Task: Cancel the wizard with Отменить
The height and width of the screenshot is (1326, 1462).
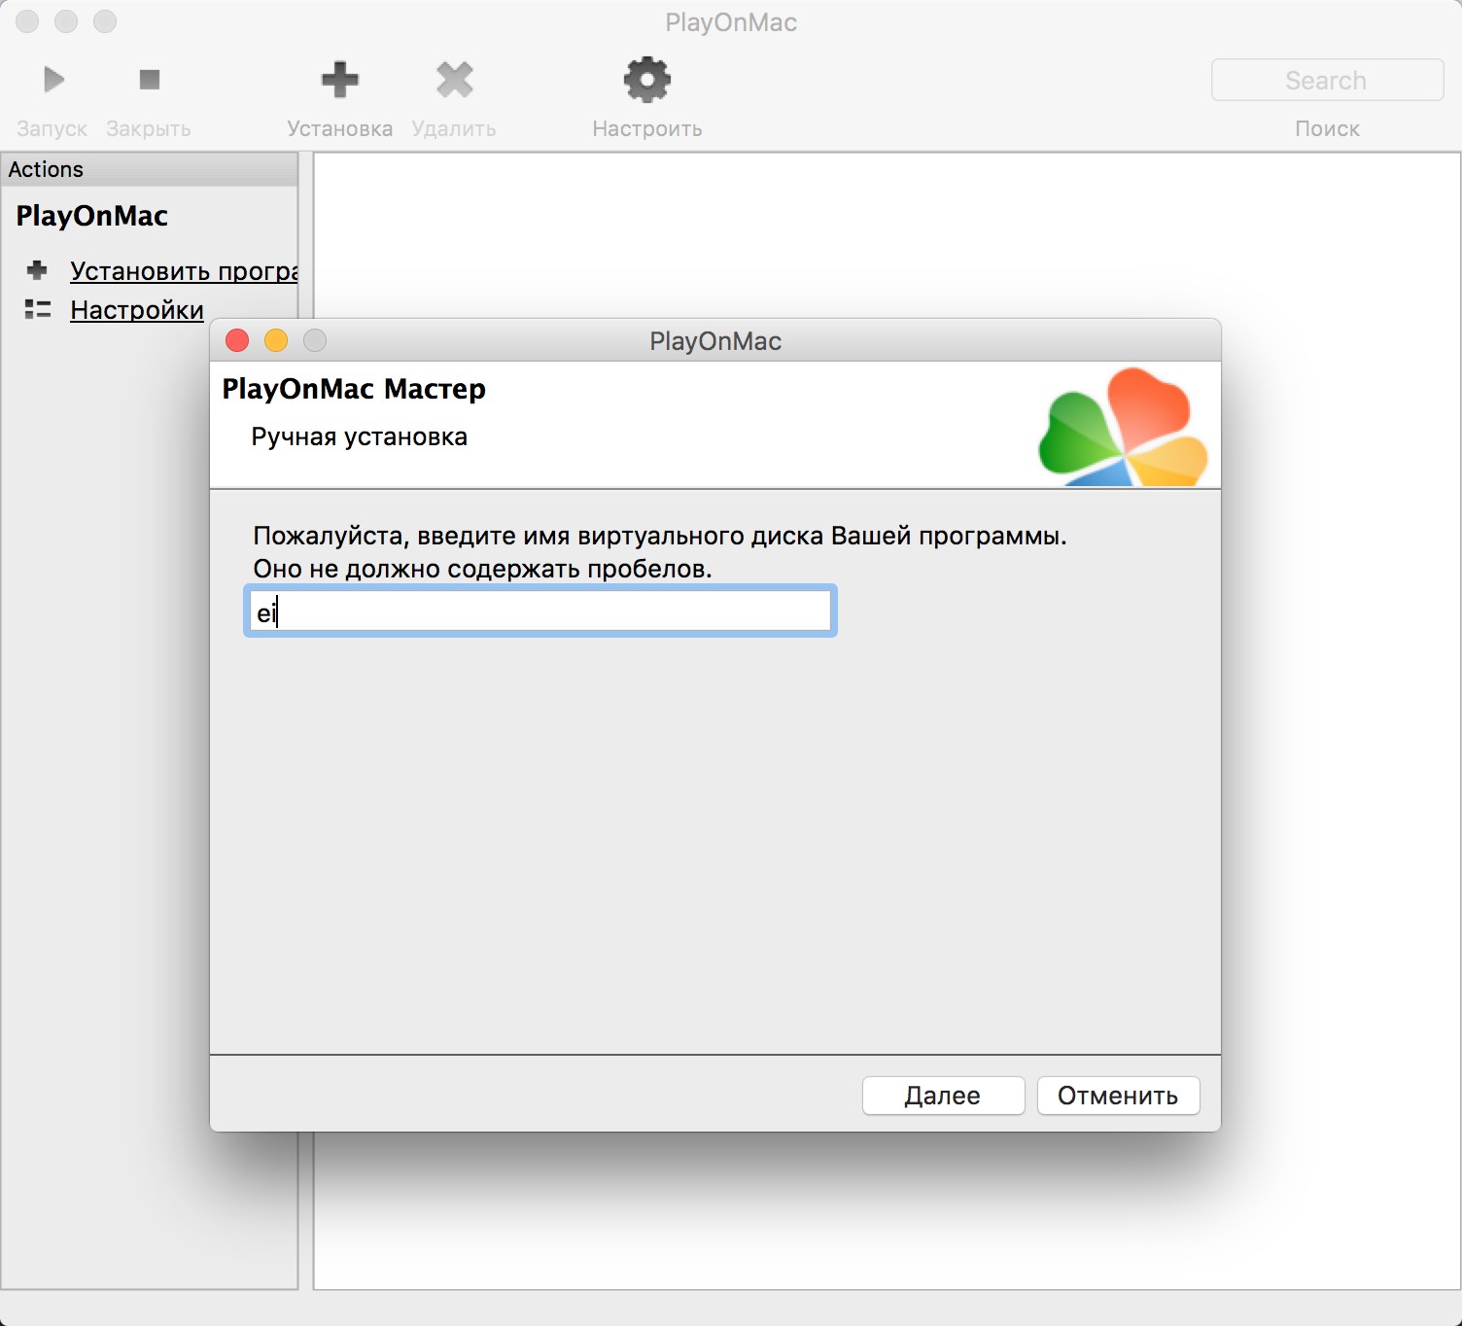Action: (1118, 1096)
